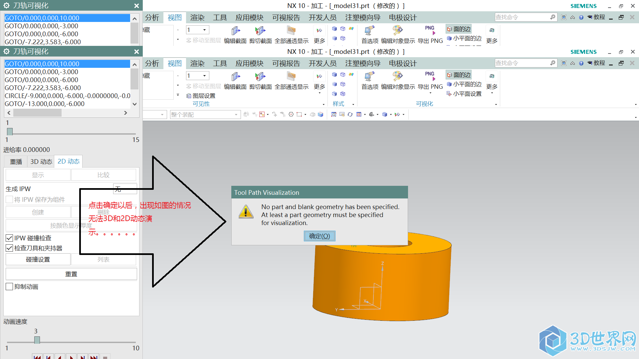Image resolution: width=639 pixels, height=359 pixels.
Task: Click the skip-to-end playback button
Action: 94,357
